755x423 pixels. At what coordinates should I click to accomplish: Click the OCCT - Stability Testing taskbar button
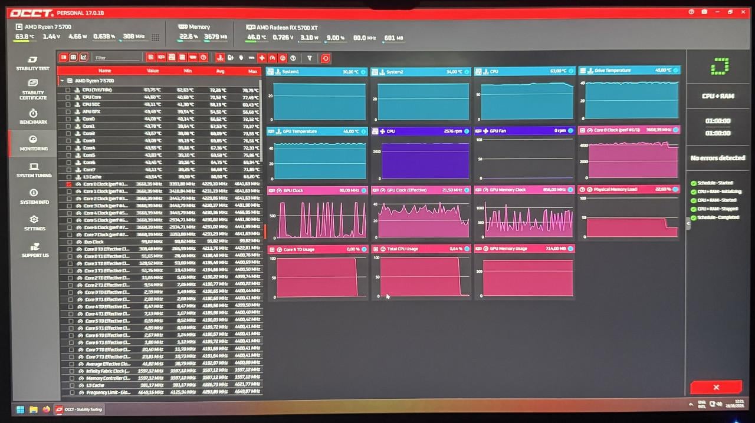[79, 409]
